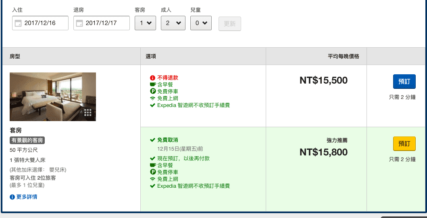Click 只需 2 分鐘 under the blue 預訂 button
The image size is (427, 218).
(x=402, y=97)
